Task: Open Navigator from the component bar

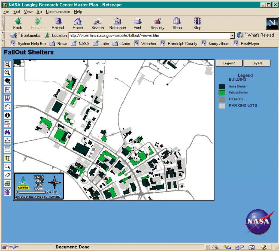Action: (x=215, y=247)
